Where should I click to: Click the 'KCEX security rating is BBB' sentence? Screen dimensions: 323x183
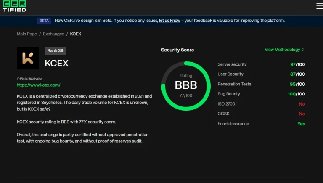[x=66, y=122]
